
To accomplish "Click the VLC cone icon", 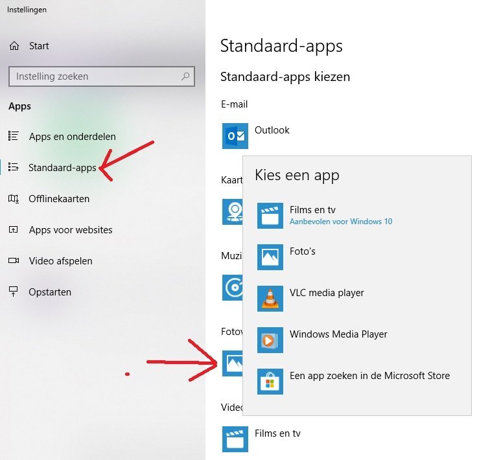I will coord(270,299).
